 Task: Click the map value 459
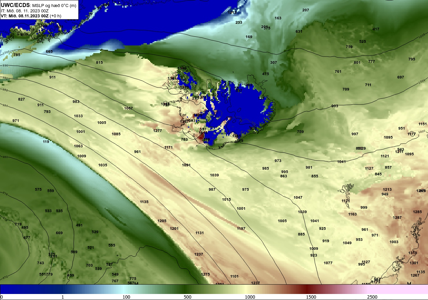tap(71, 275)
